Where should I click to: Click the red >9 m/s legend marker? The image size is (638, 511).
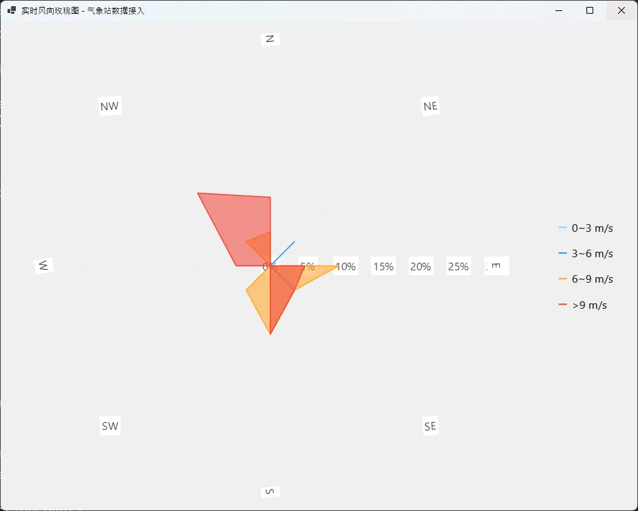point(563,305)
